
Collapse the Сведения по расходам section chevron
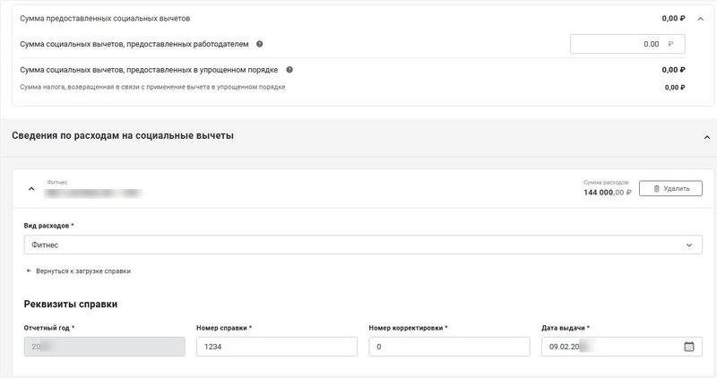(705, 136)
